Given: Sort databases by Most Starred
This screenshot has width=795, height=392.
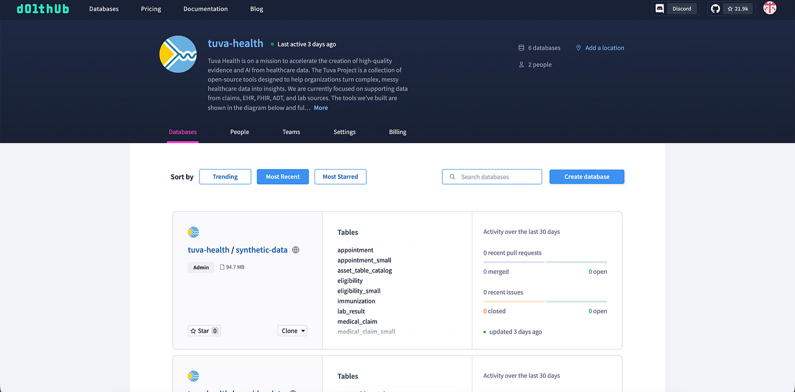Looking at the screenshot, I should [x=340, y=177].
